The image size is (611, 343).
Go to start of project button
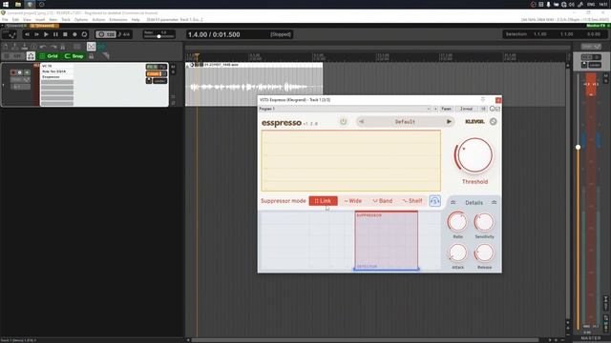pyautogui.click(x=27, y=34)
